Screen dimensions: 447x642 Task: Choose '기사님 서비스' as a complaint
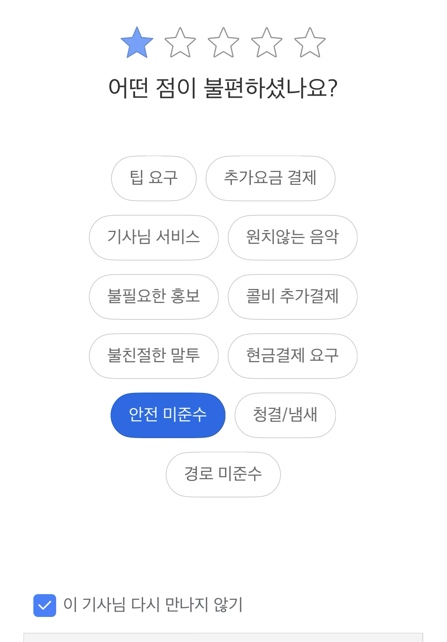pyautogui.click(x=154, y=237)
